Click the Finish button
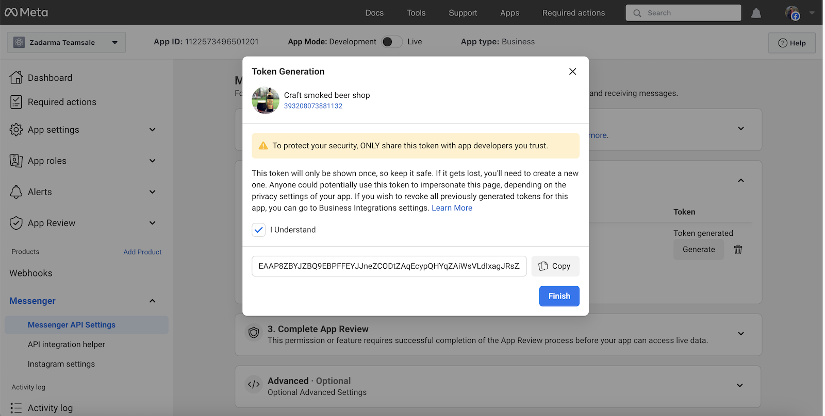Screen dimensions: 825x416 tap(559, 296)
